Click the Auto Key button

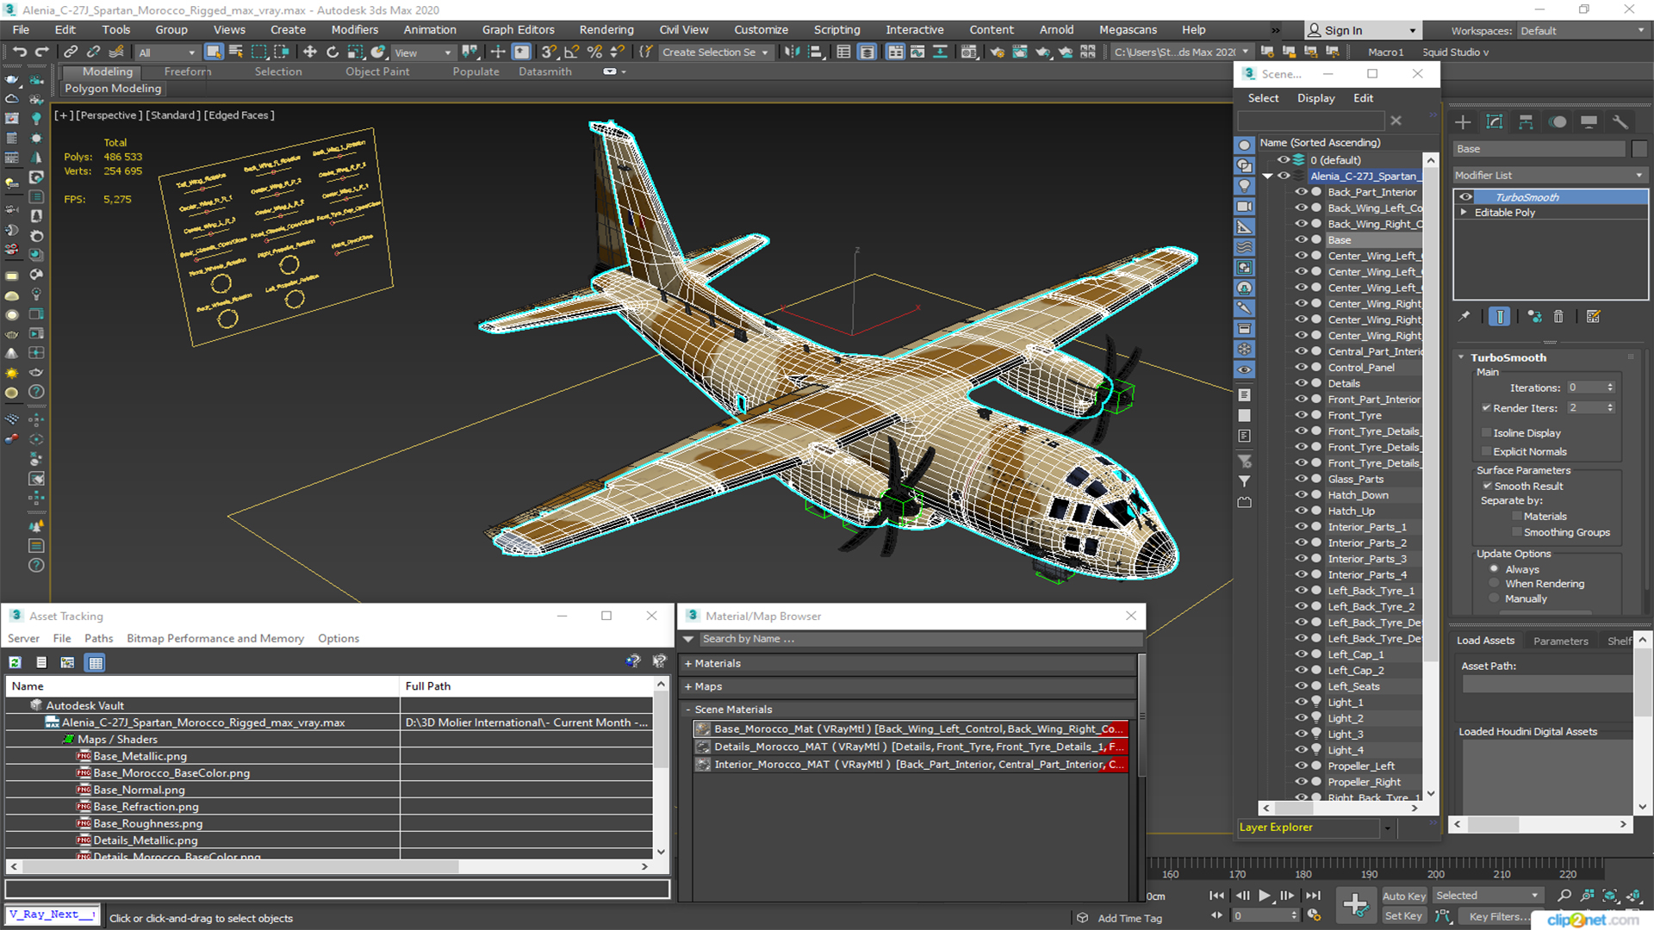click(x=1403, y=896)
